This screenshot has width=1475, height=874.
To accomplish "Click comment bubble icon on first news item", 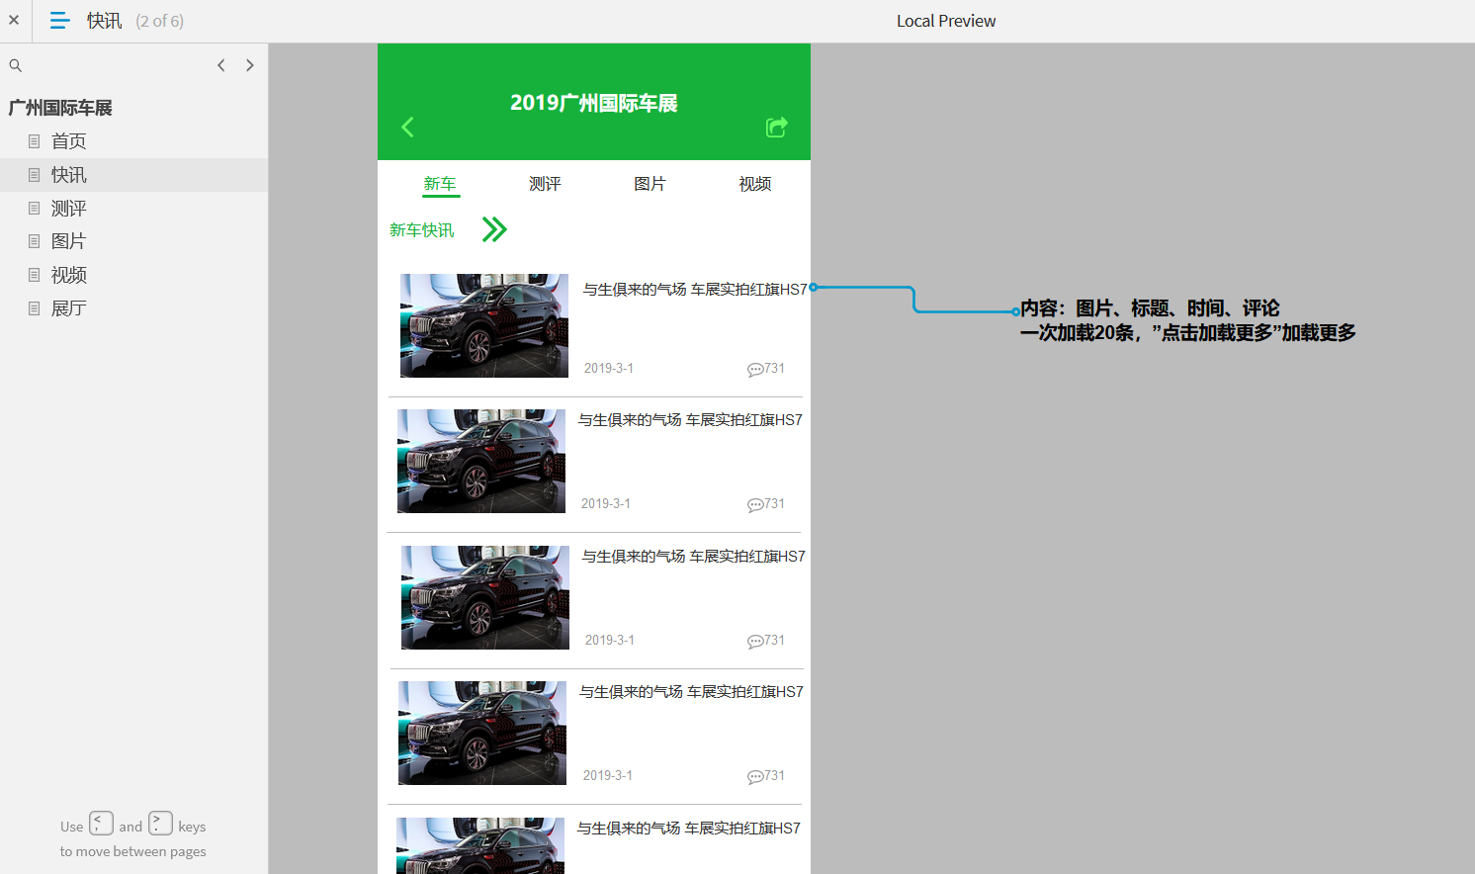I will 755,369.
